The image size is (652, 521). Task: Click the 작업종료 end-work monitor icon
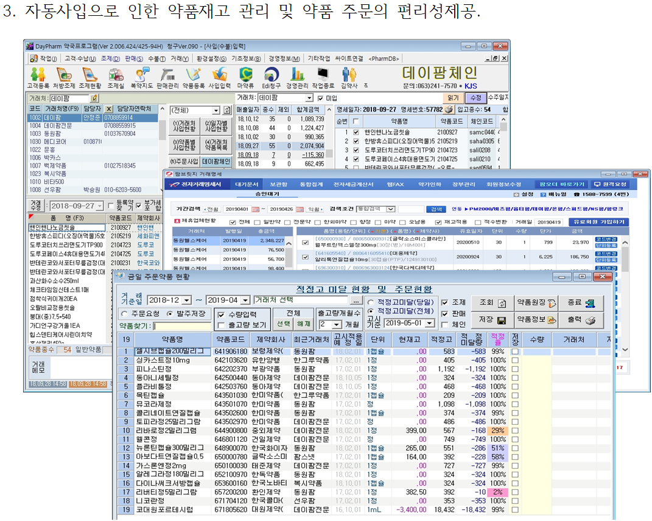323,78
